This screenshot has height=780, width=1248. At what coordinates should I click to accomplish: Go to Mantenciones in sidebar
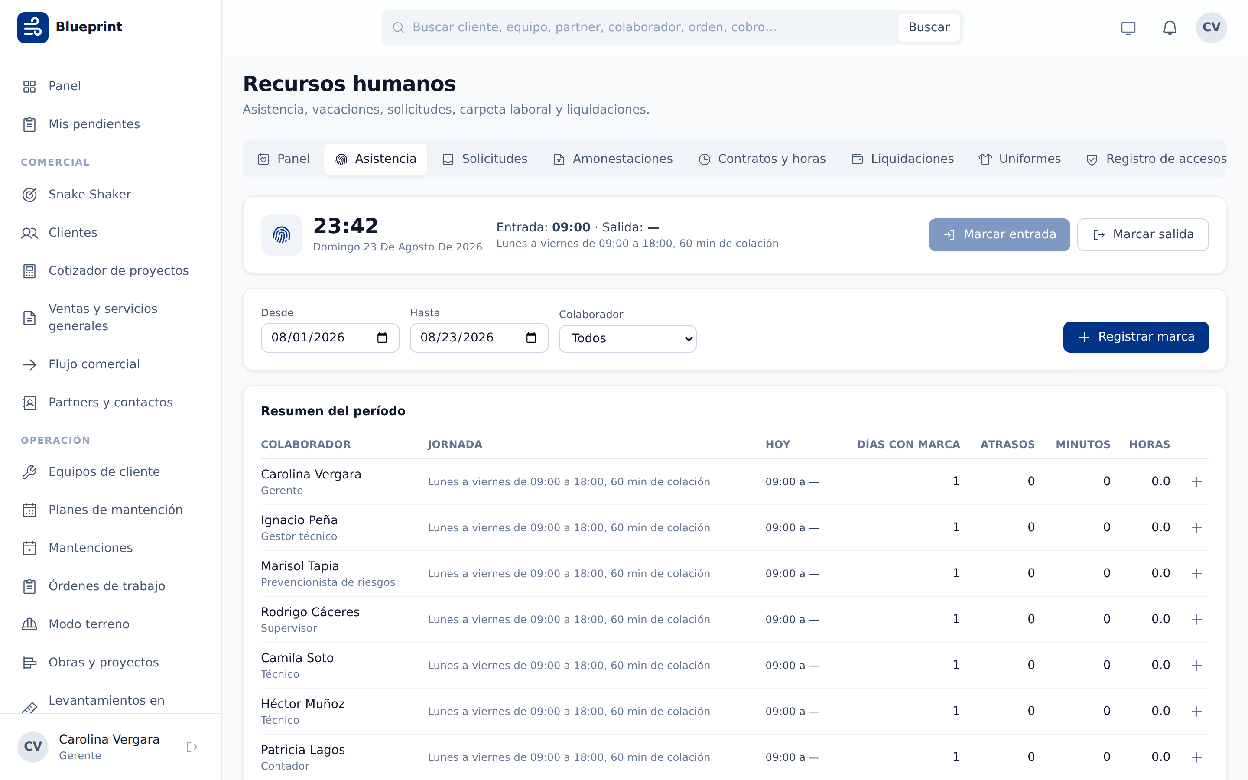(110, 548)
